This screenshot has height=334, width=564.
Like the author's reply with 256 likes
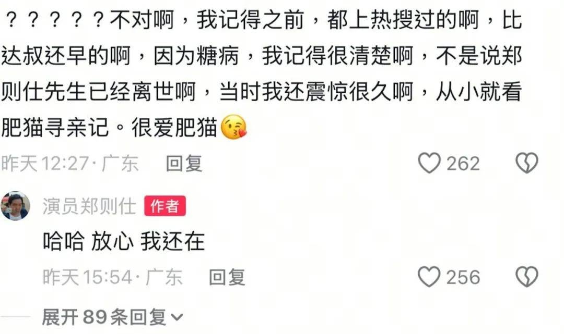click(429, 277)
